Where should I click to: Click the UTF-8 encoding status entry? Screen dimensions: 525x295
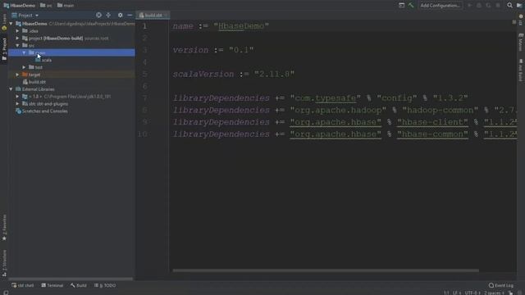[472, 293]
